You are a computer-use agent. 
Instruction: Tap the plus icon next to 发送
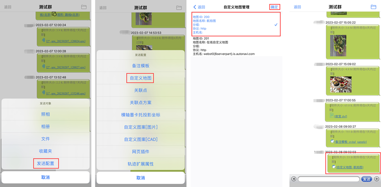point(377,179)
